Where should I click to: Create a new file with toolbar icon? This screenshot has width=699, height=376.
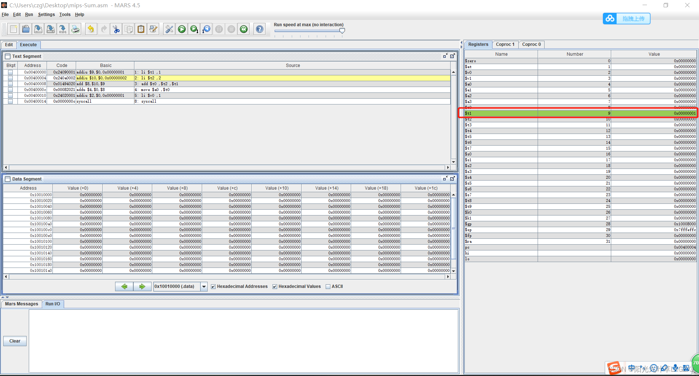pyautogui.click(x=13, y=29)
